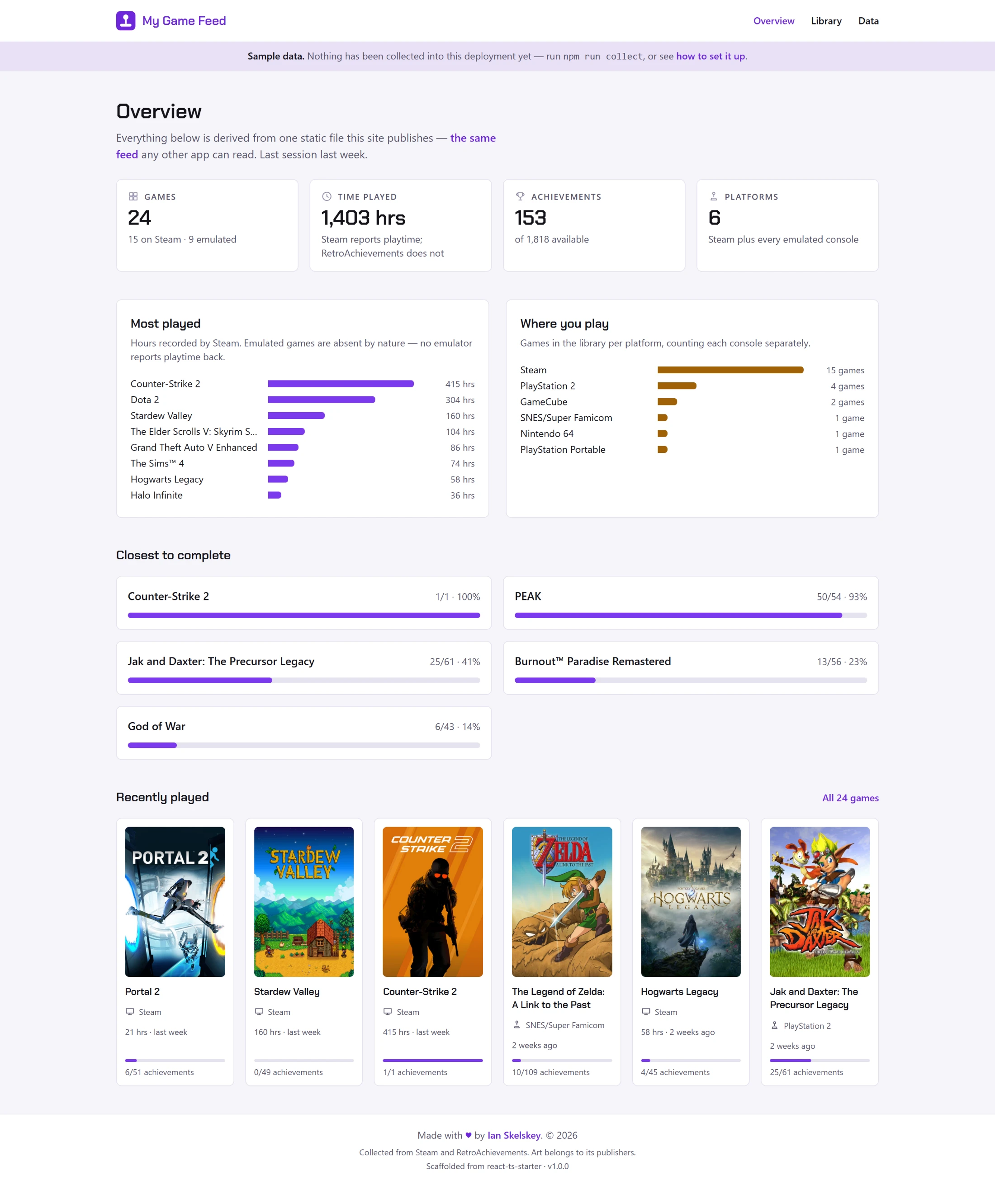Image resolution: width=995 pixels, height=1185 pixels.
Task: Switch to the Library tab
Action: (826, 21)
